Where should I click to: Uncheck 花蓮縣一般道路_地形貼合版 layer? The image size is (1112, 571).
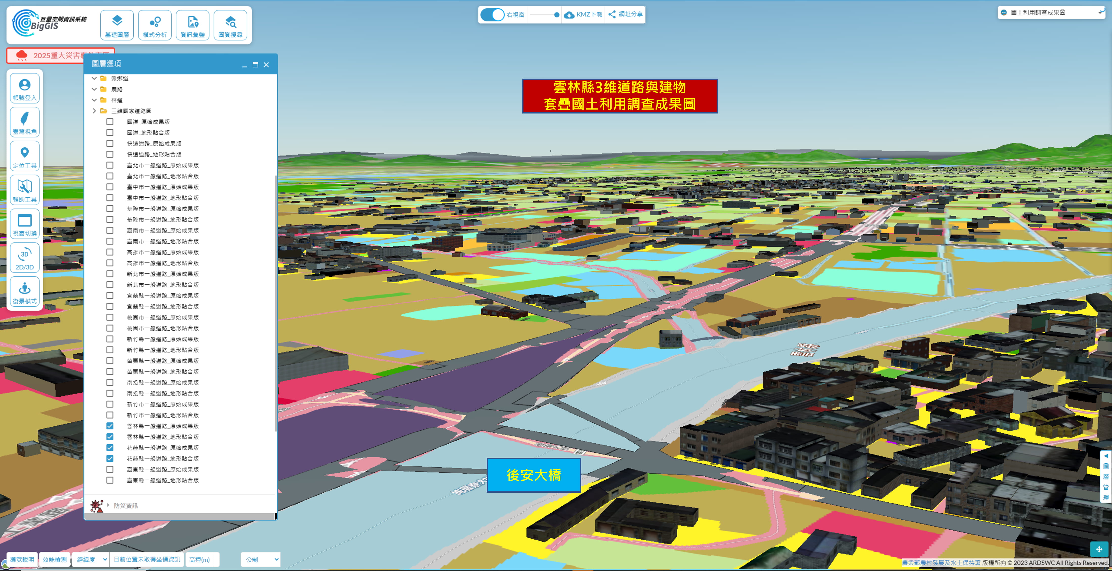click(x=110, y=458)
